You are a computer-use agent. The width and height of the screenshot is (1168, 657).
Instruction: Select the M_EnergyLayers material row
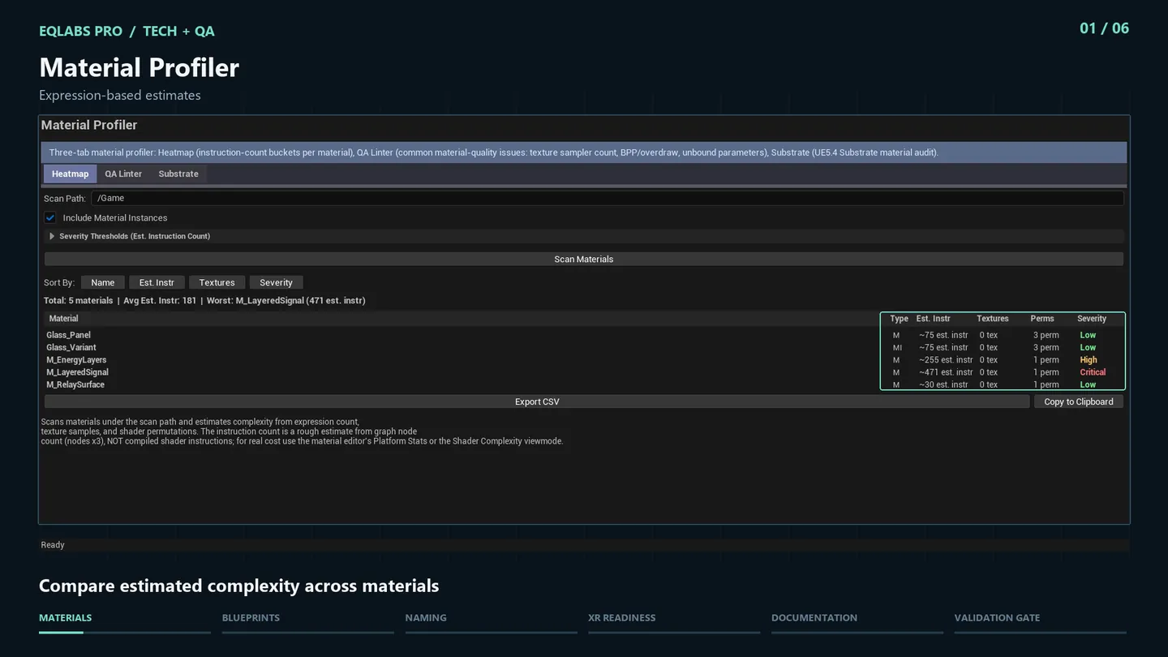coord(584,359)
